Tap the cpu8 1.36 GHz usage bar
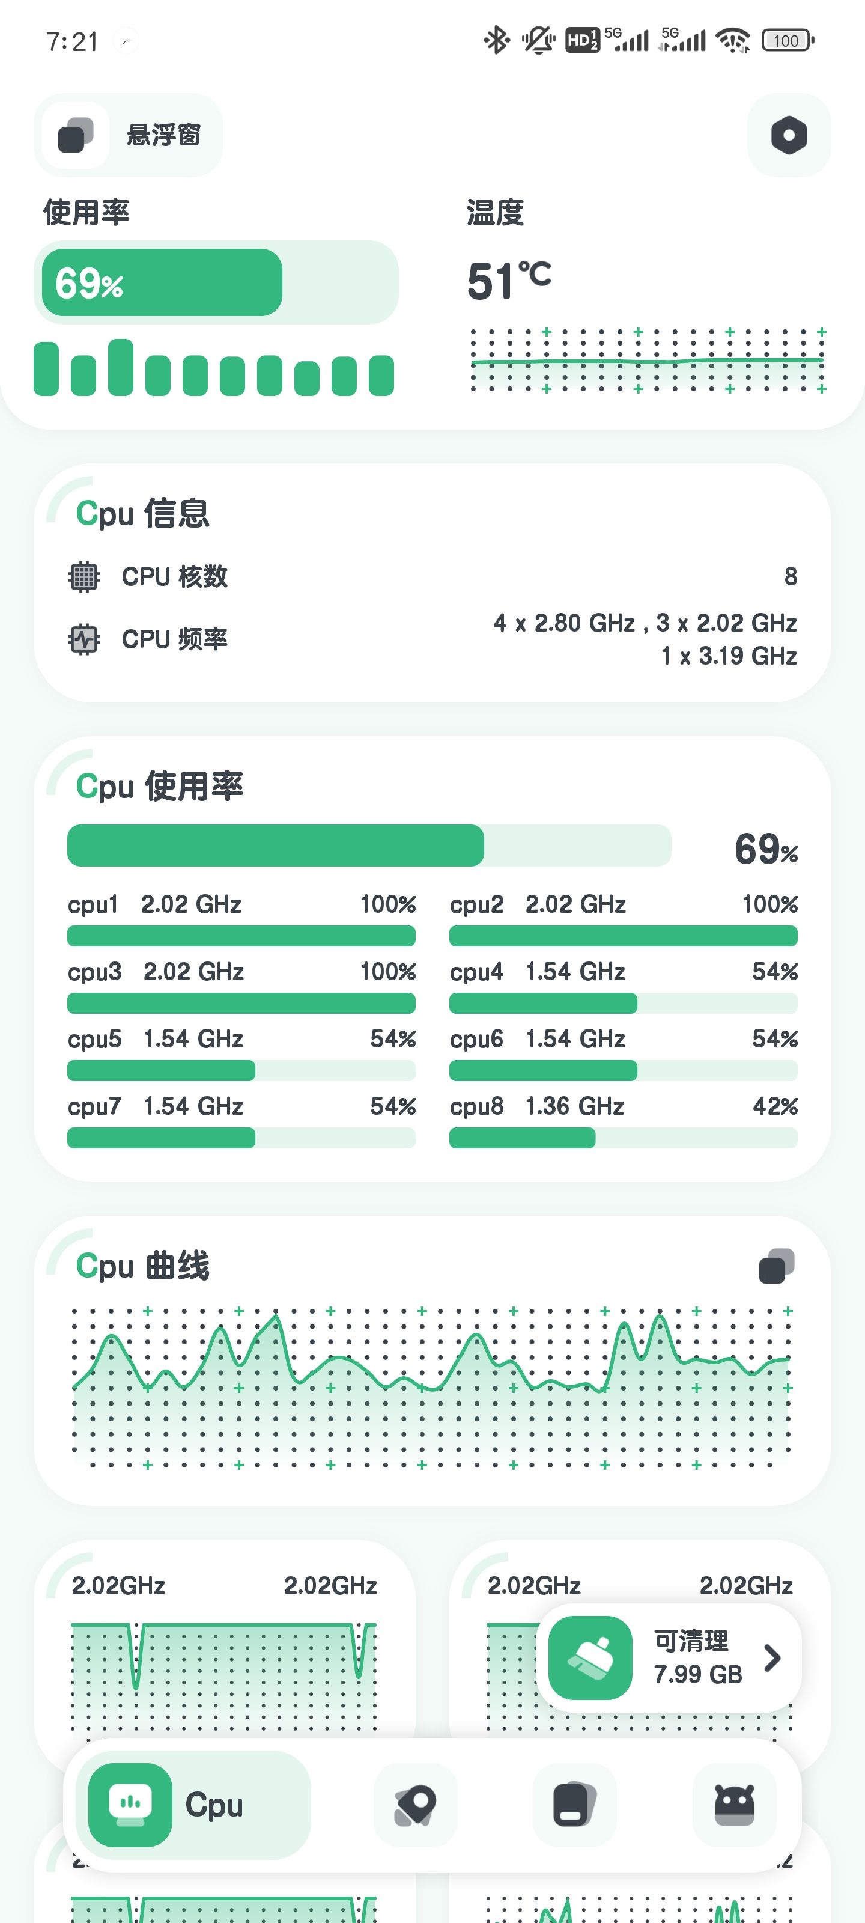This screenshot has width=865, height=1923. click(x=623, y=1137)
